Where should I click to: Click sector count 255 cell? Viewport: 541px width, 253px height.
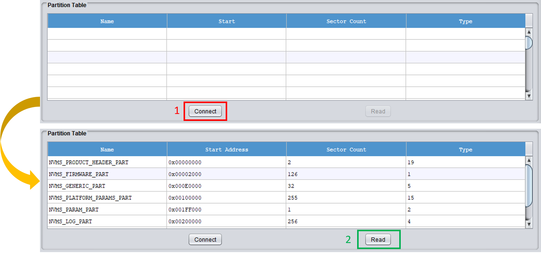pyautogui.click(x=346, y=198)
